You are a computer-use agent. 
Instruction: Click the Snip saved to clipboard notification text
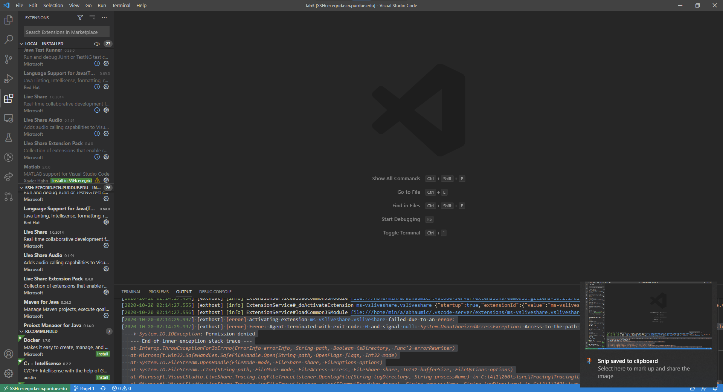pos(628,361)
